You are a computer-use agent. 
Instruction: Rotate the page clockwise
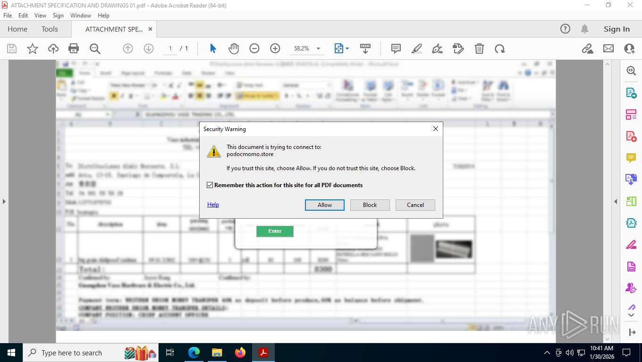pos(500,49)
